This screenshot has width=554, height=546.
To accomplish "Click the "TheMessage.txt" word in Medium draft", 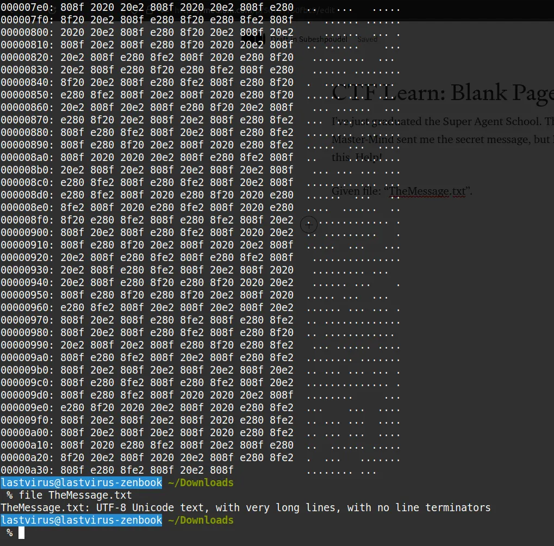I will 427,191.
